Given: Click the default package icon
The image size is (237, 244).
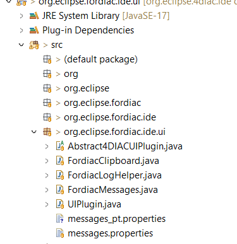Looking at the screenshot, I should coord(47,59).
